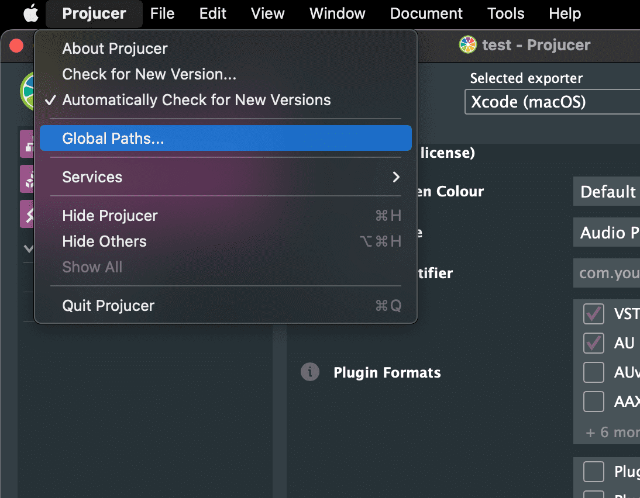Select the file explorer sidebar icon
The image size is (640, 498).
tap(27, 144)
